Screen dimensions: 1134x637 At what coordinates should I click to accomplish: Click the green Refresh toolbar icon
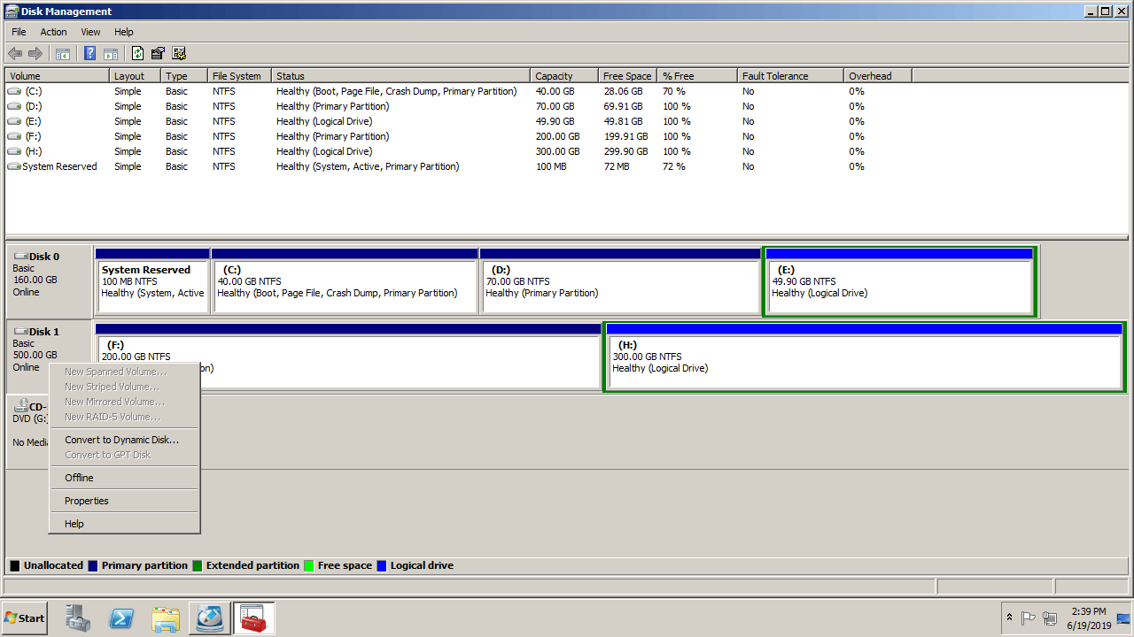[x=137, y=53]
